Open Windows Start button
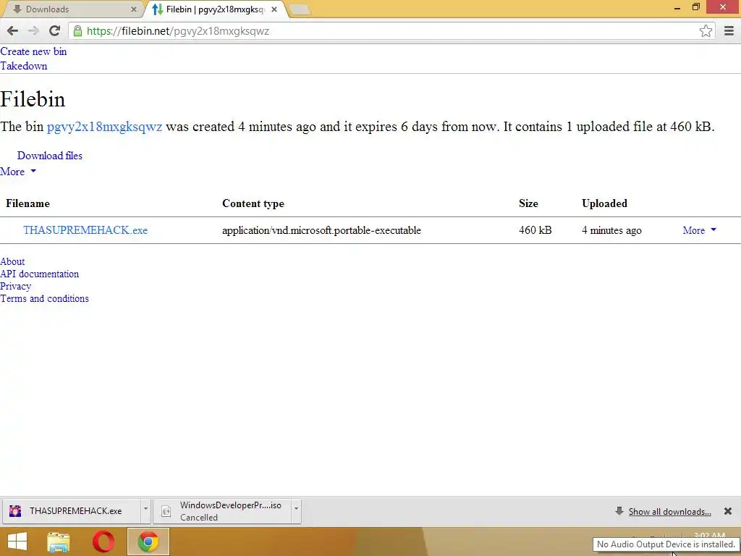The height and width of the screenshot is (556, 741). point(17,542)
